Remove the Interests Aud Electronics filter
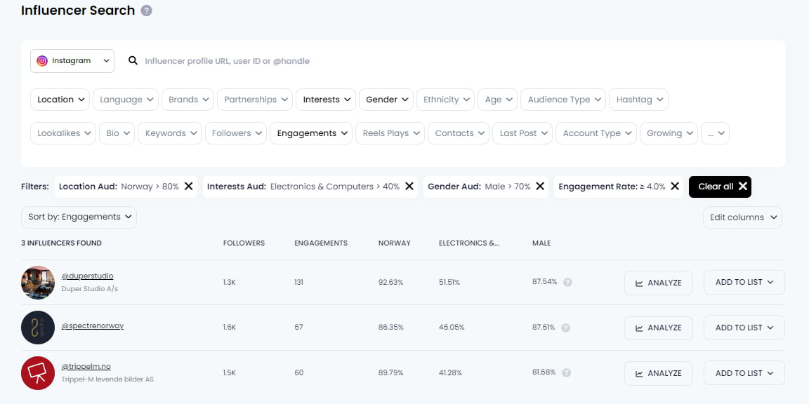The image size is (809, 404). tap(409, 187)
